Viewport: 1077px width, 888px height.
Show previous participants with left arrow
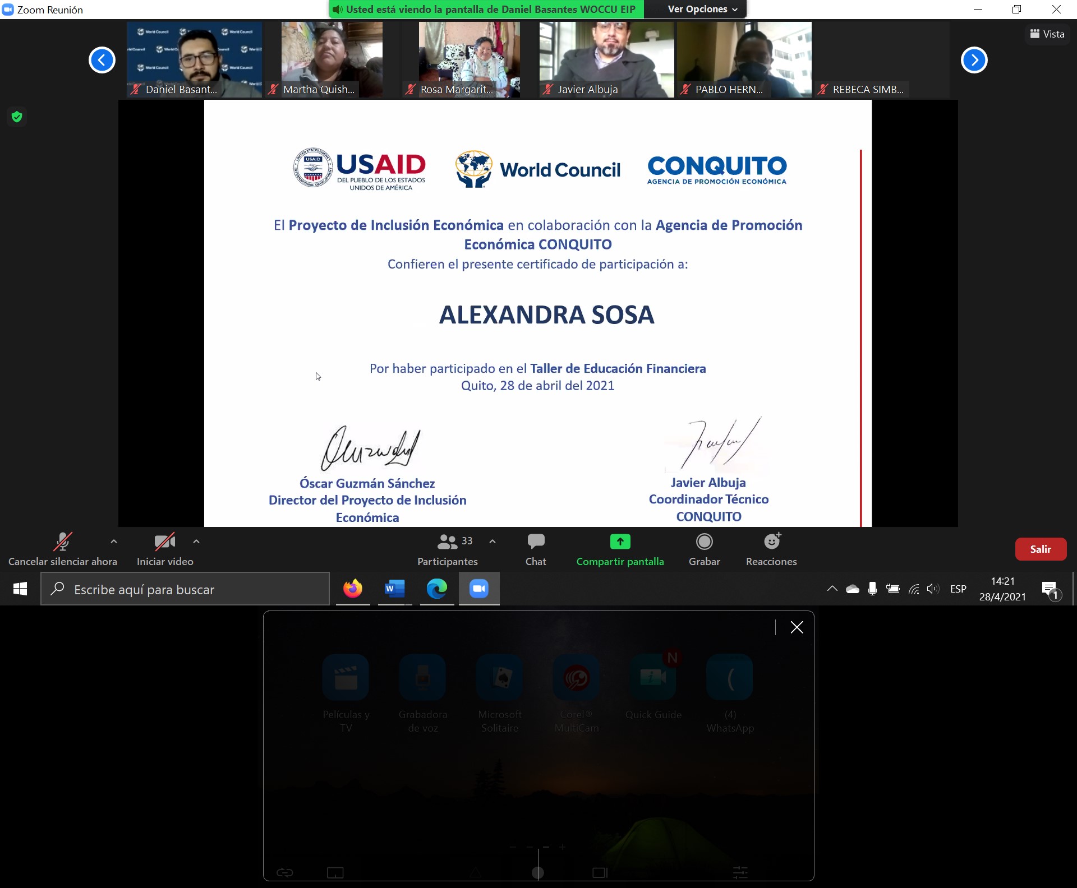(102, 60)
